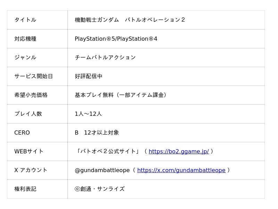Viewport: 278px width, 209px height.
Task: Open the x.com/gundambattleope link
Action: tap(181, 170)
